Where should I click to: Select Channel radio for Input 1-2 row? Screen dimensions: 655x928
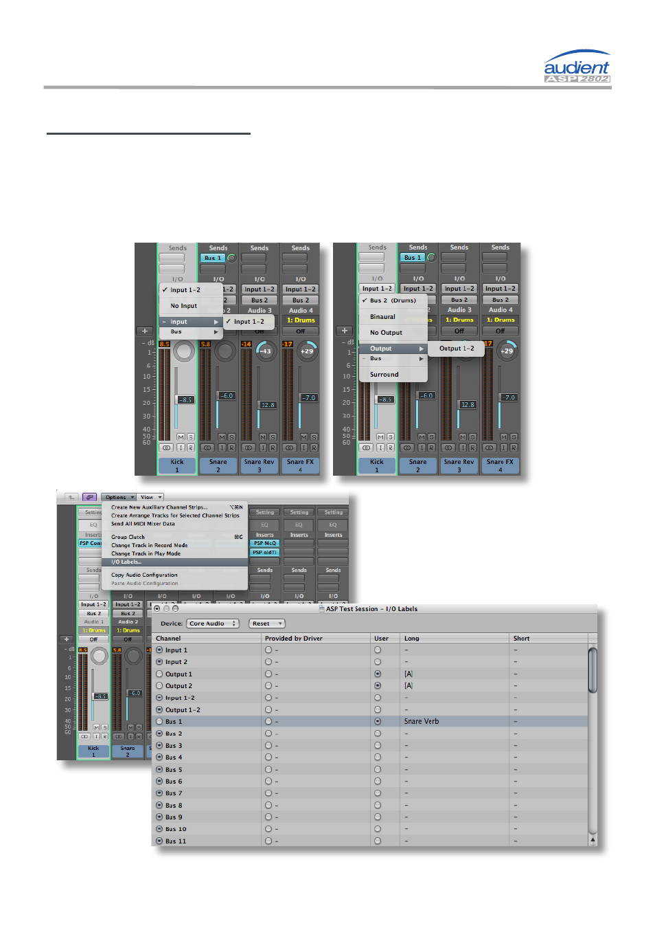[159, 698]
